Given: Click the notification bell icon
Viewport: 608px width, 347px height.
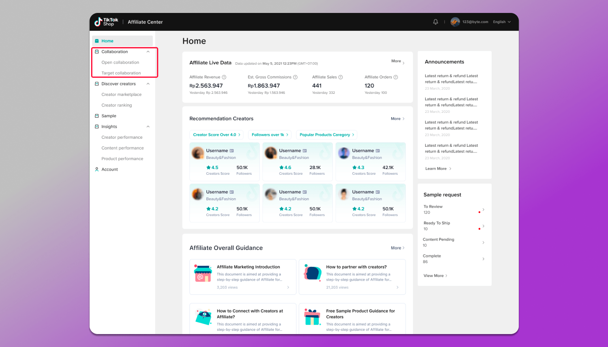Looking at the screenshot, I should 435,22.
